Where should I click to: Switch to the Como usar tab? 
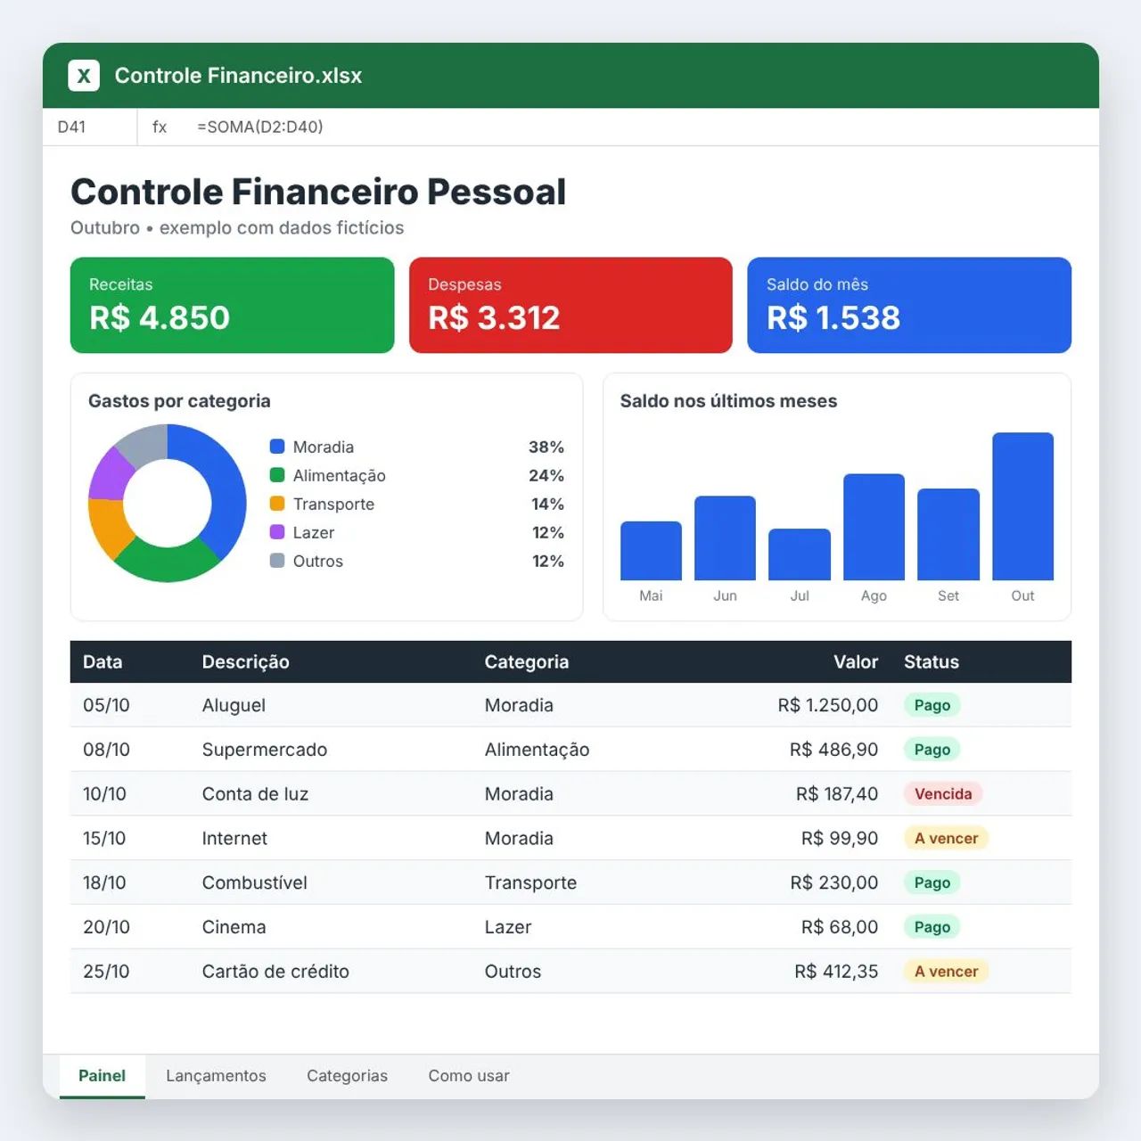click(469, 1076)
